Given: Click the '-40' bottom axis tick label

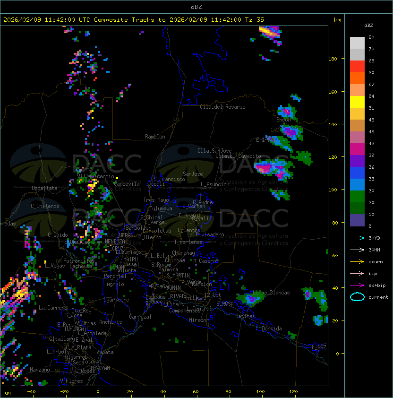Looking at the screenshot, I should [x=32, y=392].
